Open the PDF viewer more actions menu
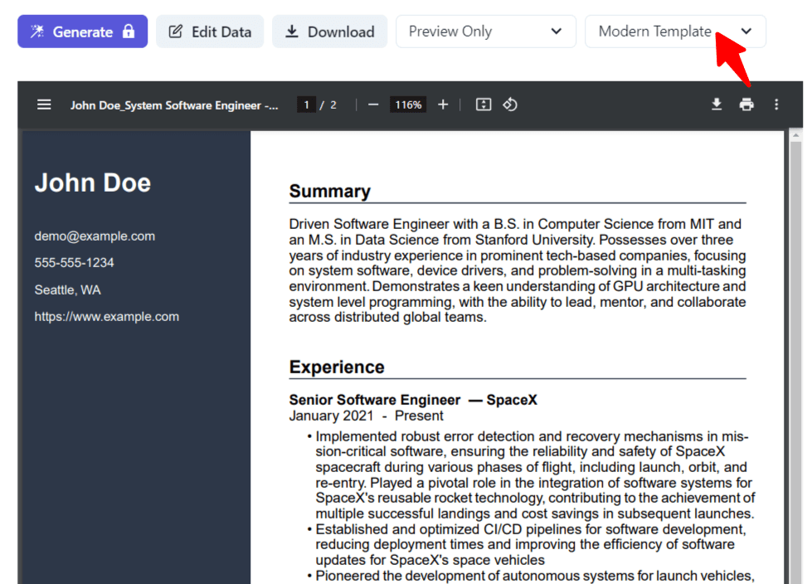Viewport: 812px width, 584px height. (776, 105)
